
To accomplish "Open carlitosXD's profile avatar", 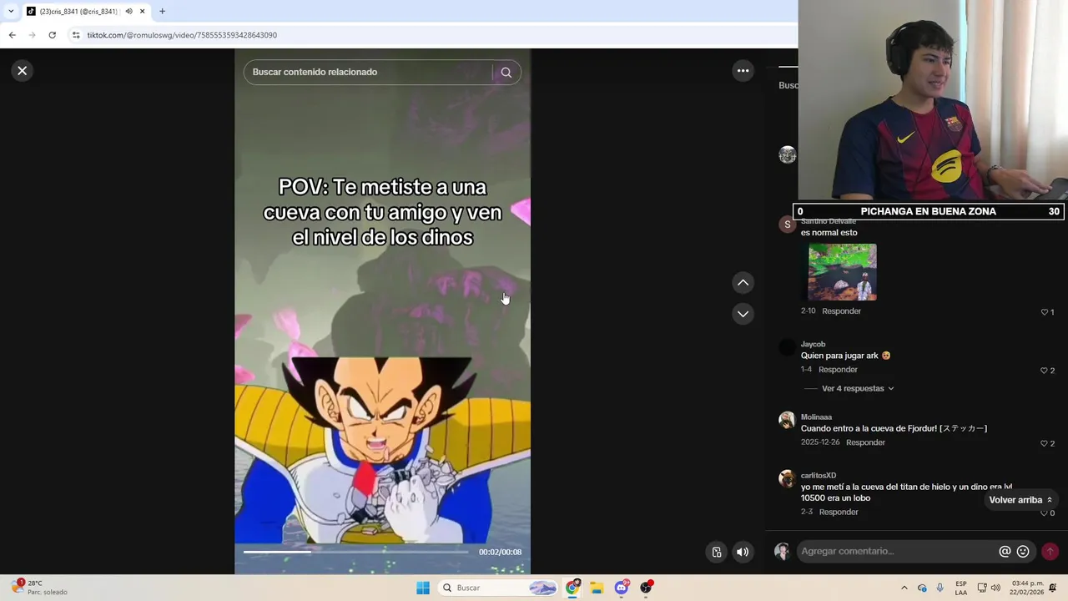I will pos(787,478).
